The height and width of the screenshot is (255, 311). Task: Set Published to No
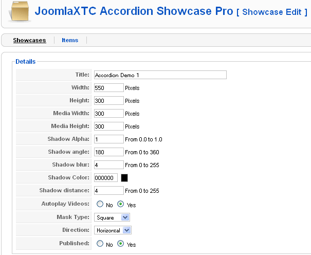pyautogui.click(x=100, y=244)
